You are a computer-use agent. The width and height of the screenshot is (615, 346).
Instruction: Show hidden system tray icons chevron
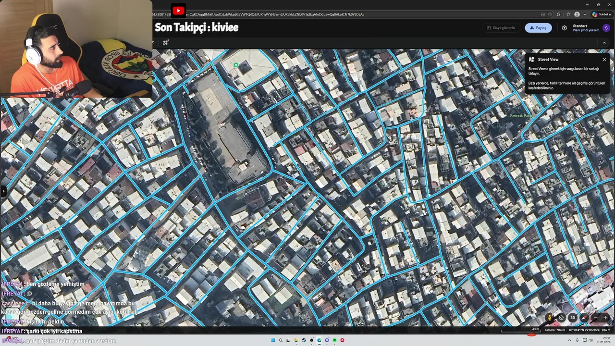(x=570, y=340)
